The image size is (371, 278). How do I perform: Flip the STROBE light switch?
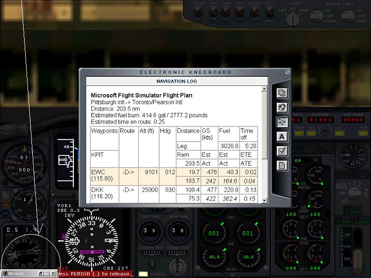(198, 12)
